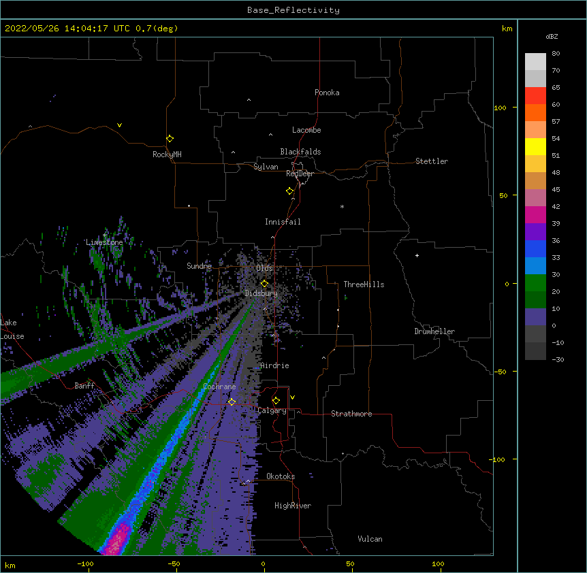Select the RedDeer city label
The width and height of the screenshot is (587, 573).
click(x=300, y=174)
